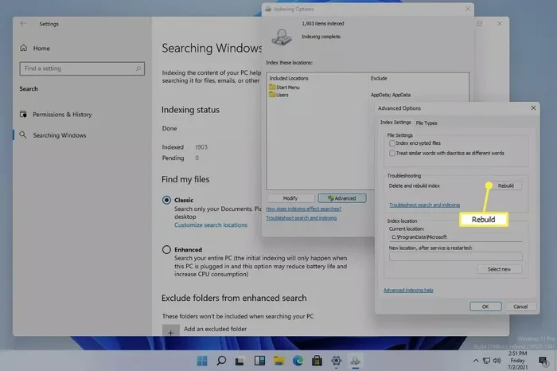Open the clock and date on taskbar
Viewport: 557px width, 371px height.
(517, 361)
